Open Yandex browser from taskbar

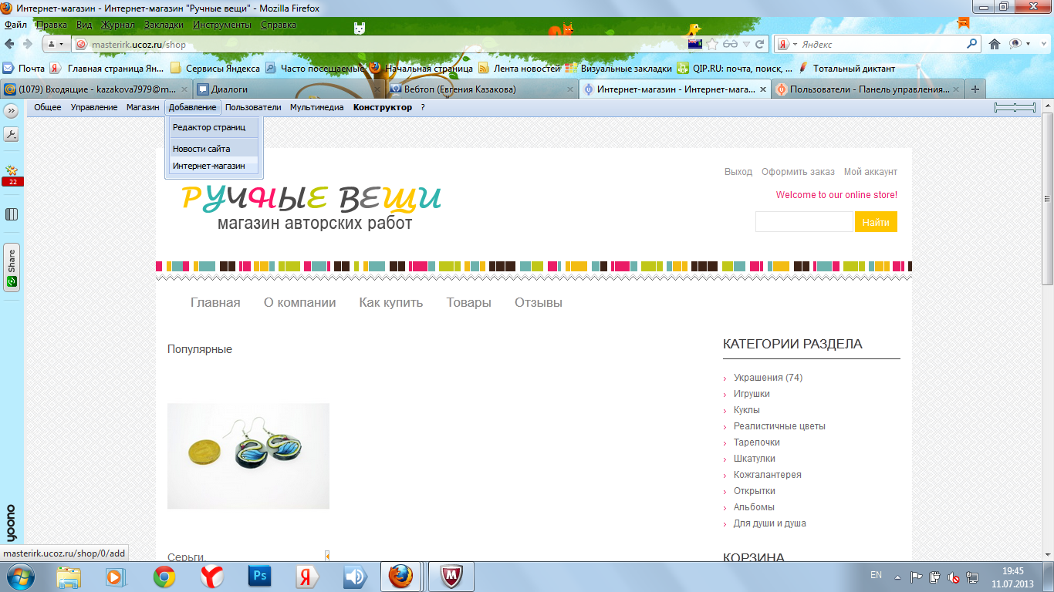(212, 576)
